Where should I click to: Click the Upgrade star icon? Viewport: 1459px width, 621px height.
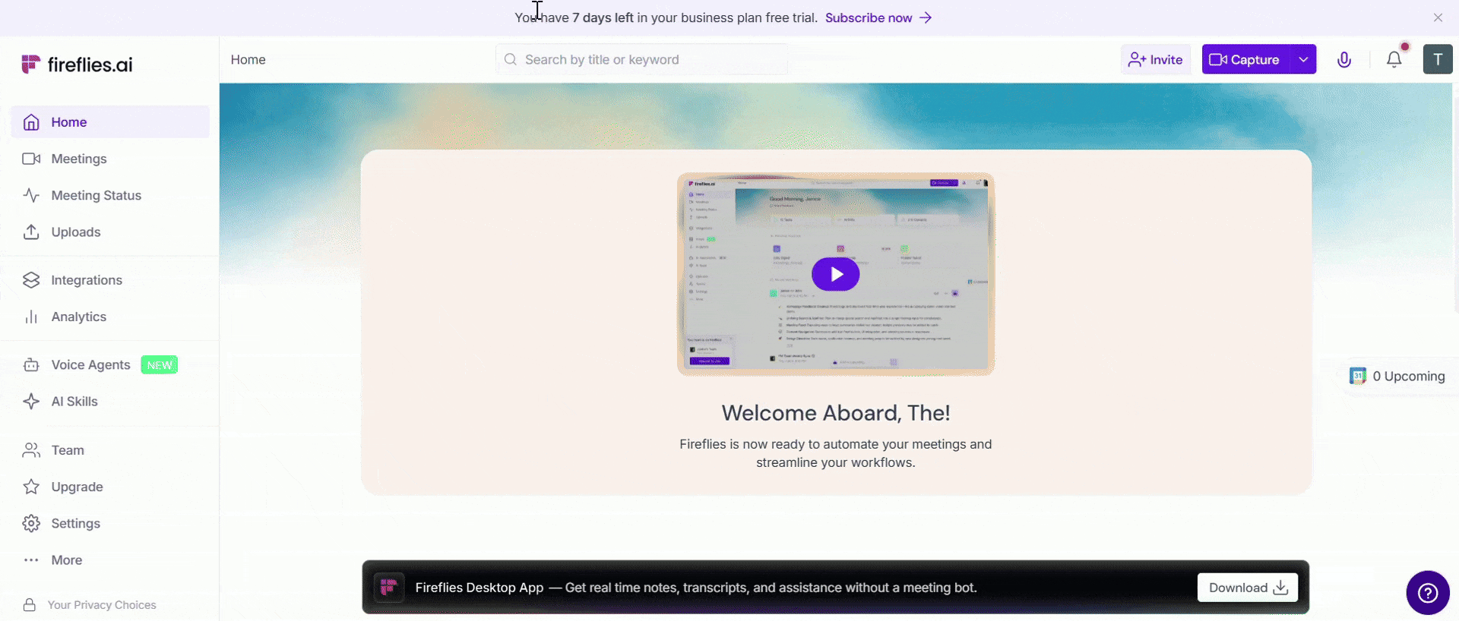pos(31,487)
